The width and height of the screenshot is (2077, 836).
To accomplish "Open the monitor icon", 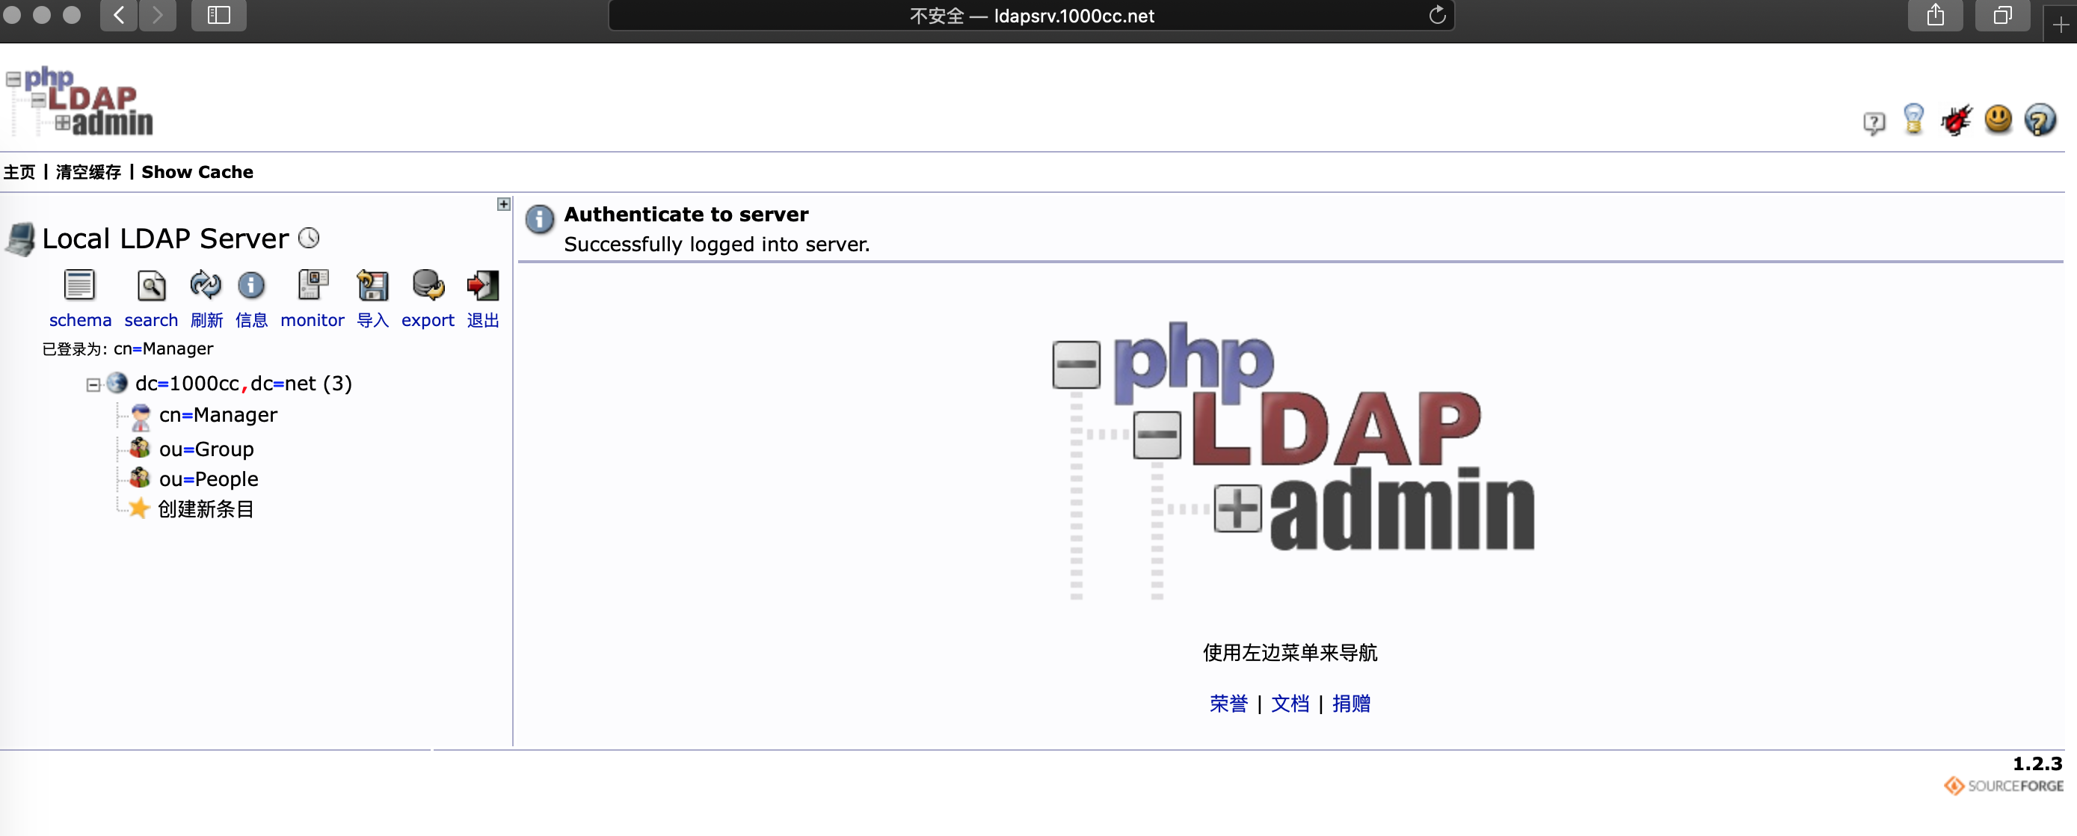I will 313,285.
